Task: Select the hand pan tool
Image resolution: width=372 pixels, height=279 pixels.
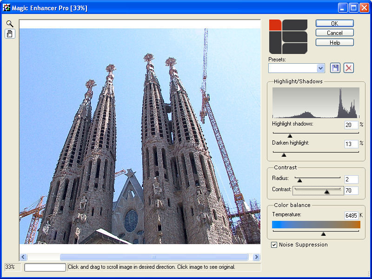Action: pos(10,33)
